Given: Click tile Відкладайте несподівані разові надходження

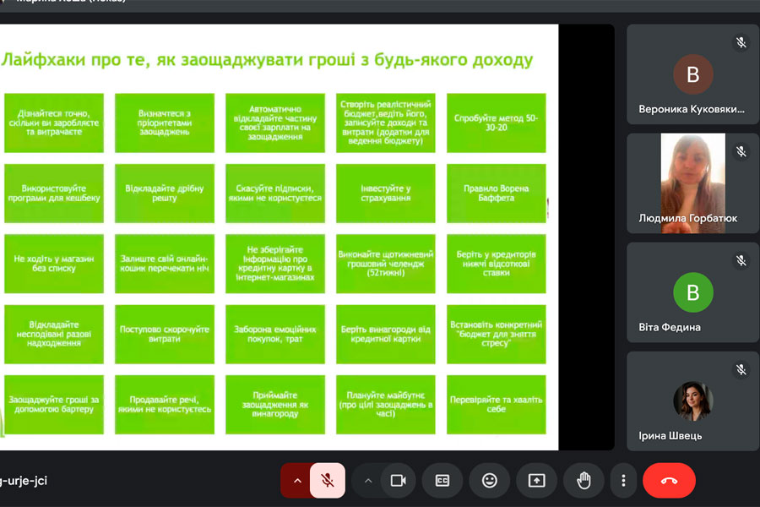Looking at the screenshot, I should pyautogui.click(x=54, y=334).
